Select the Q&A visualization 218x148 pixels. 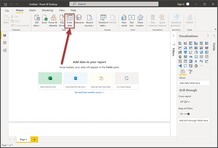pyautogui.click(x=185, y=66)
